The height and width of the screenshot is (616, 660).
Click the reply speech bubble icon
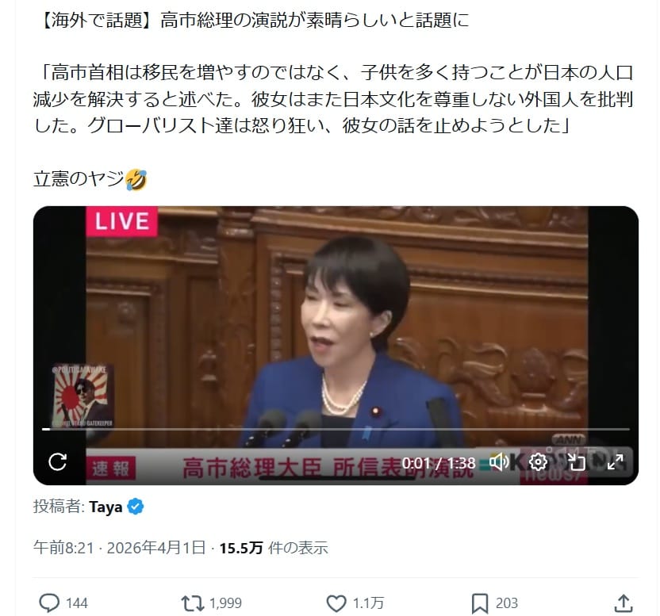(x=49, y=603)
